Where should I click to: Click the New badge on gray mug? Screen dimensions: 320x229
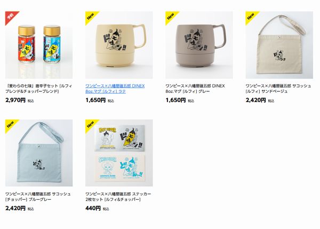point(171,17)
